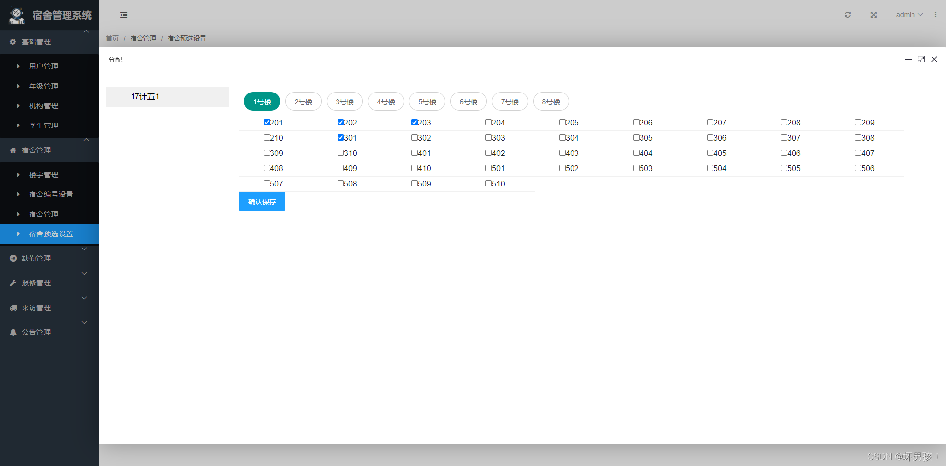The image size is (946, 466).
Task: Click the wrench icon beside 报修管理
Action: [13, 283]
